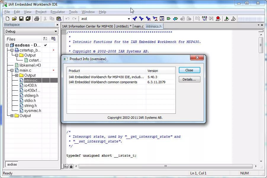The image size is (267, 178).
Task: Click the Undo arrow icon
Action: point(67,19)
